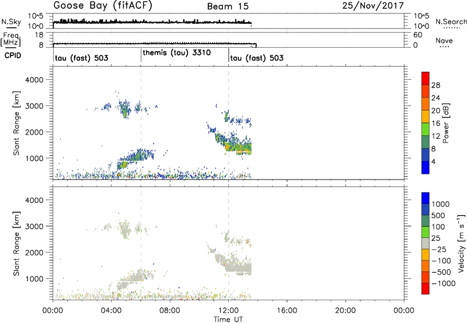467x323 pixels.
Task: Click the light green 12–16 dB power segment
Action: click(426, 129)
